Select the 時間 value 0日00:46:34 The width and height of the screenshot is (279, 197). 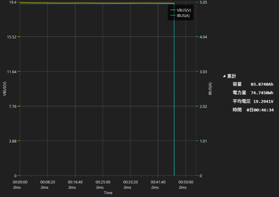[x=260, y=110]
